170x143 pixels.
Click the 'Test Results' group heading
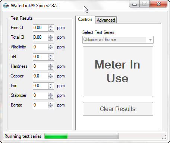[22, 18]
